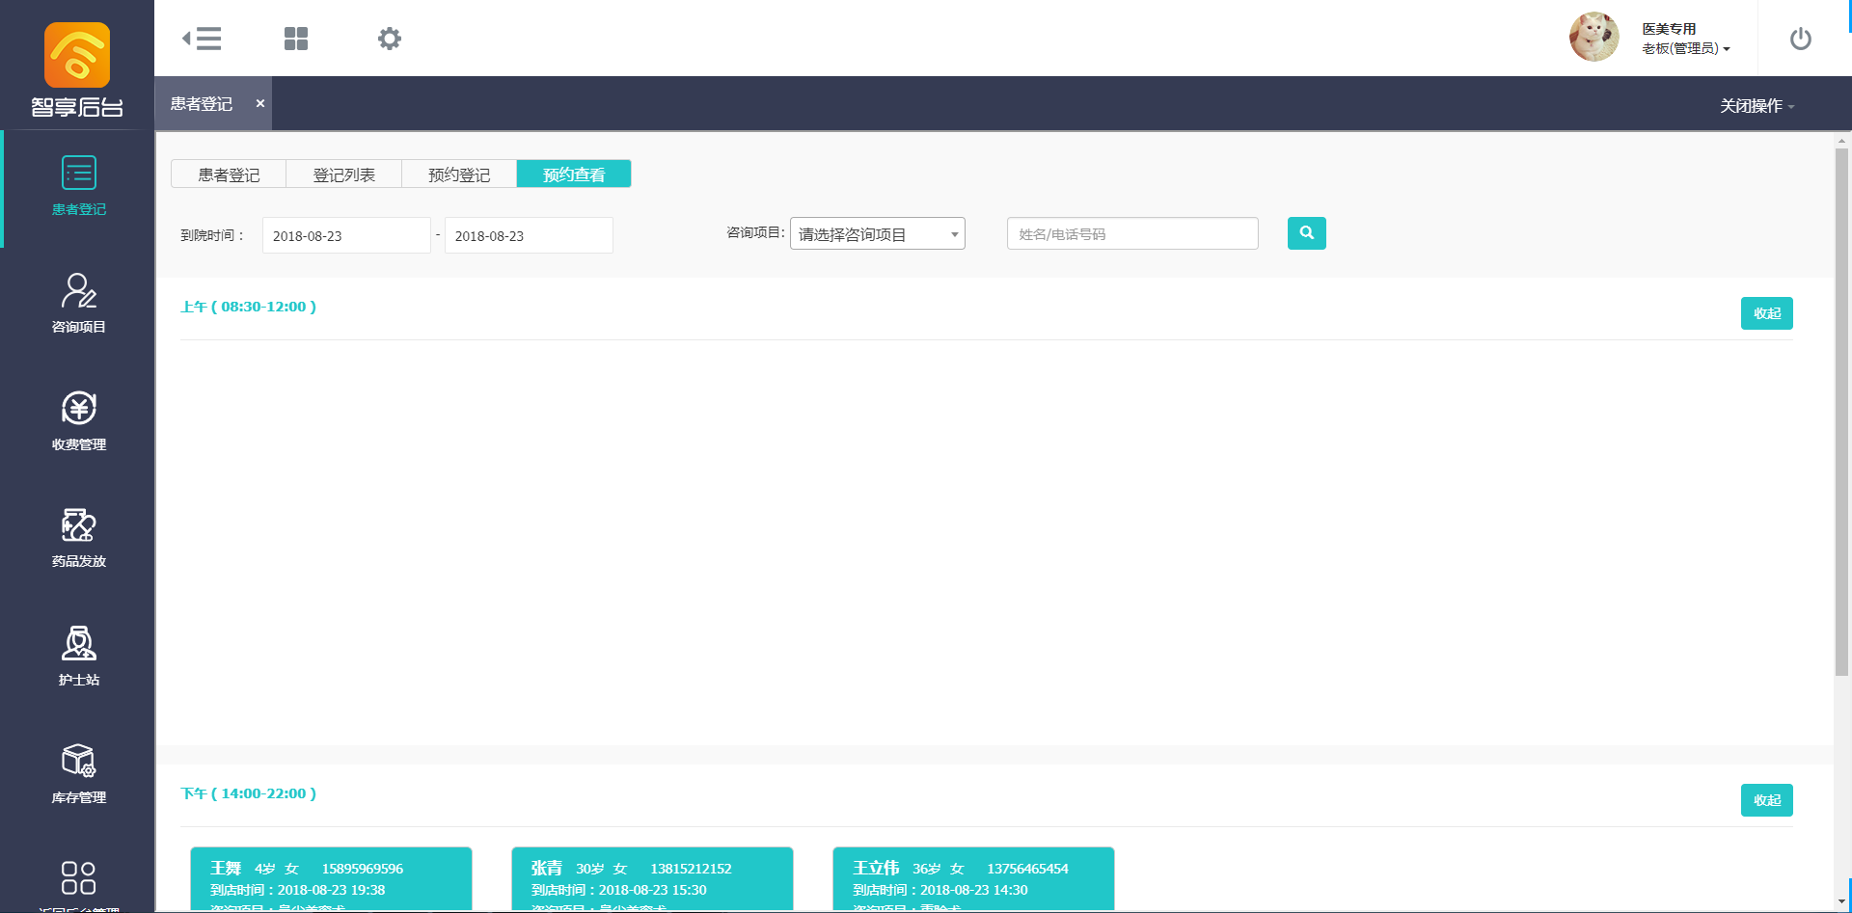Open appointment card for 王舞
This screenshot has width=1852, height=913.
point(331,879)
